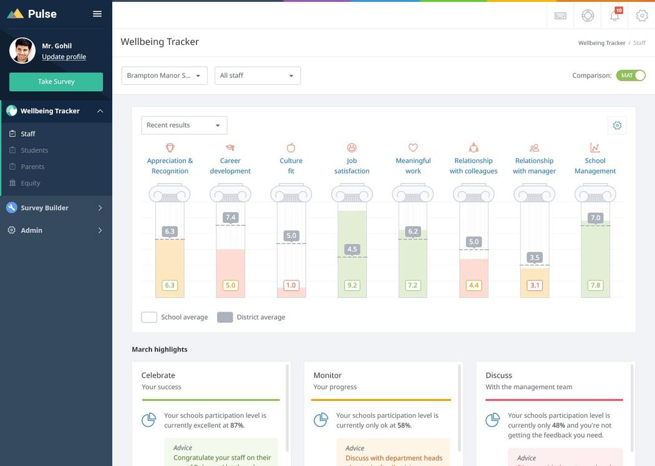Click Discuss card participation pie icon
The image size is (655, 466).
click(x=493, y=420)
